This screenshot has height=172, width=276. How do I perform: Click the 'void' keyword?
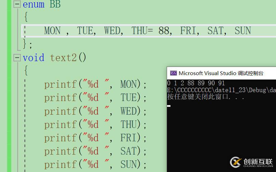click(x=33, y=58)
